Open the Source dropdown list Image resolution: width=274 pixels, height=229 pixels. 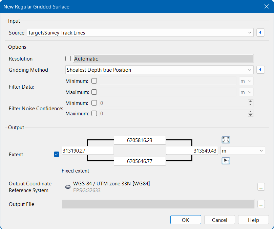tap(140, 32)
